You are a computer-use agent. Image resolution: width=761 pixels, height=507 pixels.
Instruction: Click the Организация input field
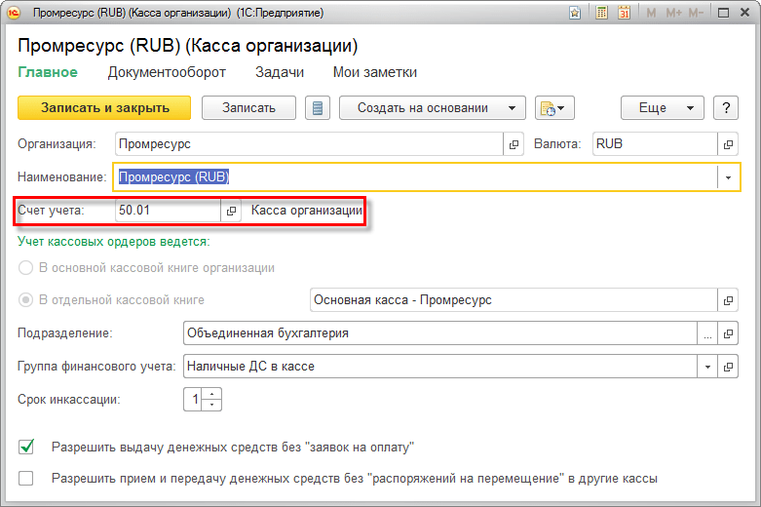coord(309,144)
